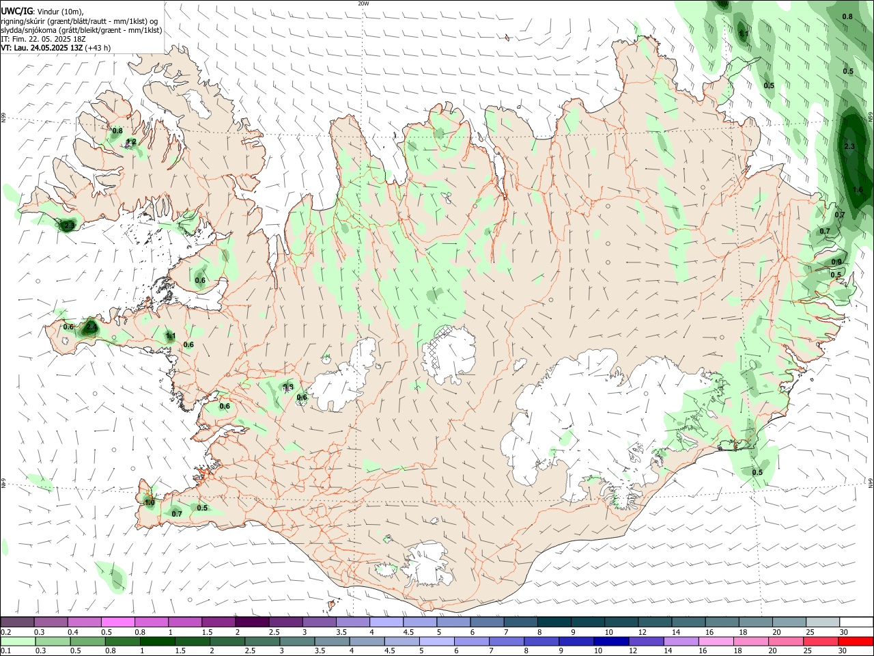Click the '0.2' label in the top legend row
This screenshot has width=874, height=656.
[5, 632]
